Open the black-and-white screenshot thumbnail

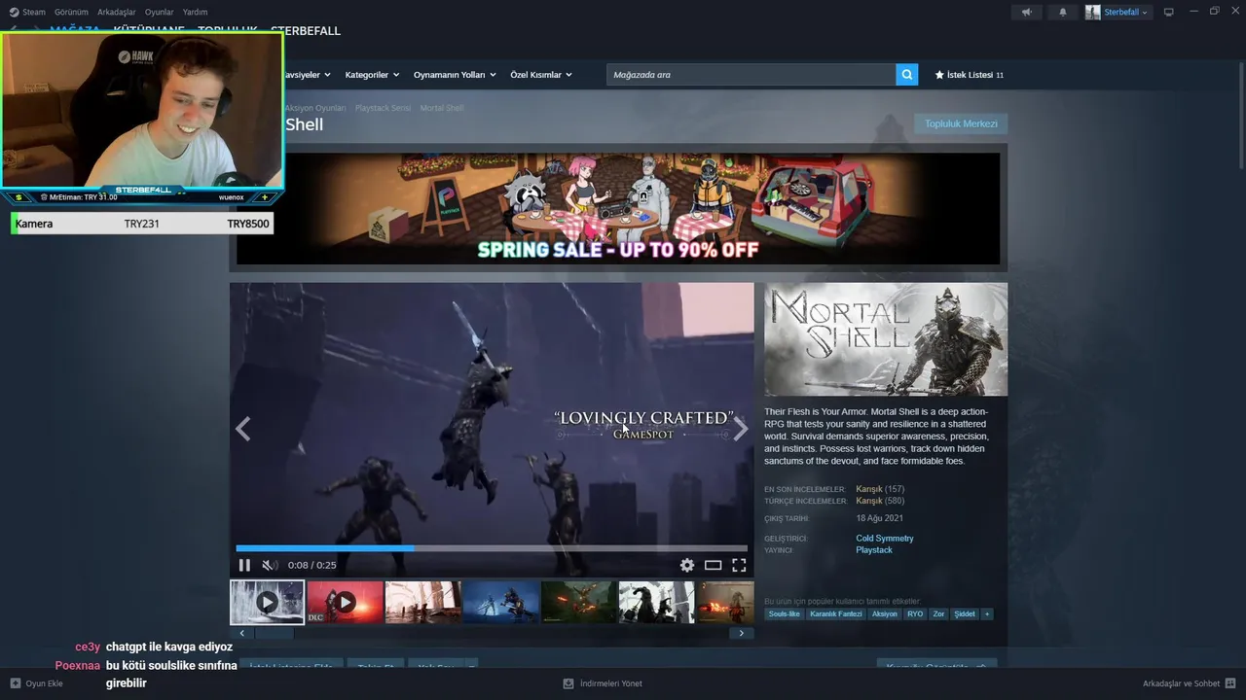(x=656, y=603)
